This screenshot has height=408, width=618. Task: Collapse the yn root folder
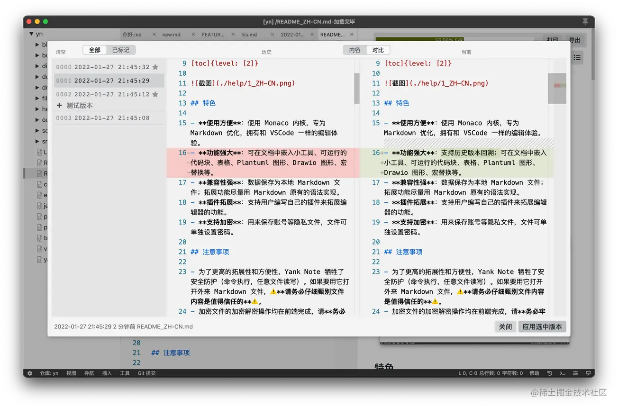coord(31,34)
